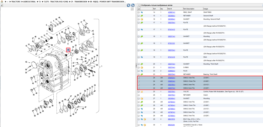Image resolution: width=263 pixels, height=127 pixels.
Task: Click green arrow icon for part 362568A1
Action: click(x=141, y=16)
